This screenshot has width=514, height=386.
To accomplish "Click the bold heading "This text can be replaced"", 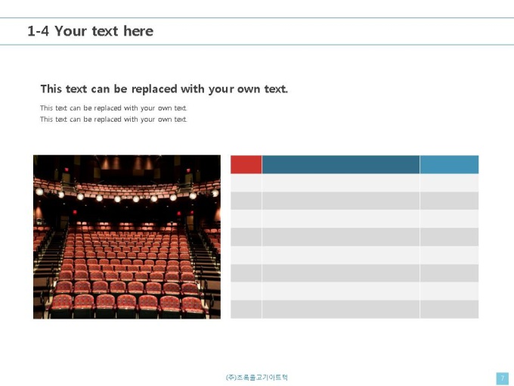I will pyautogui.click(x=164, y=89).
